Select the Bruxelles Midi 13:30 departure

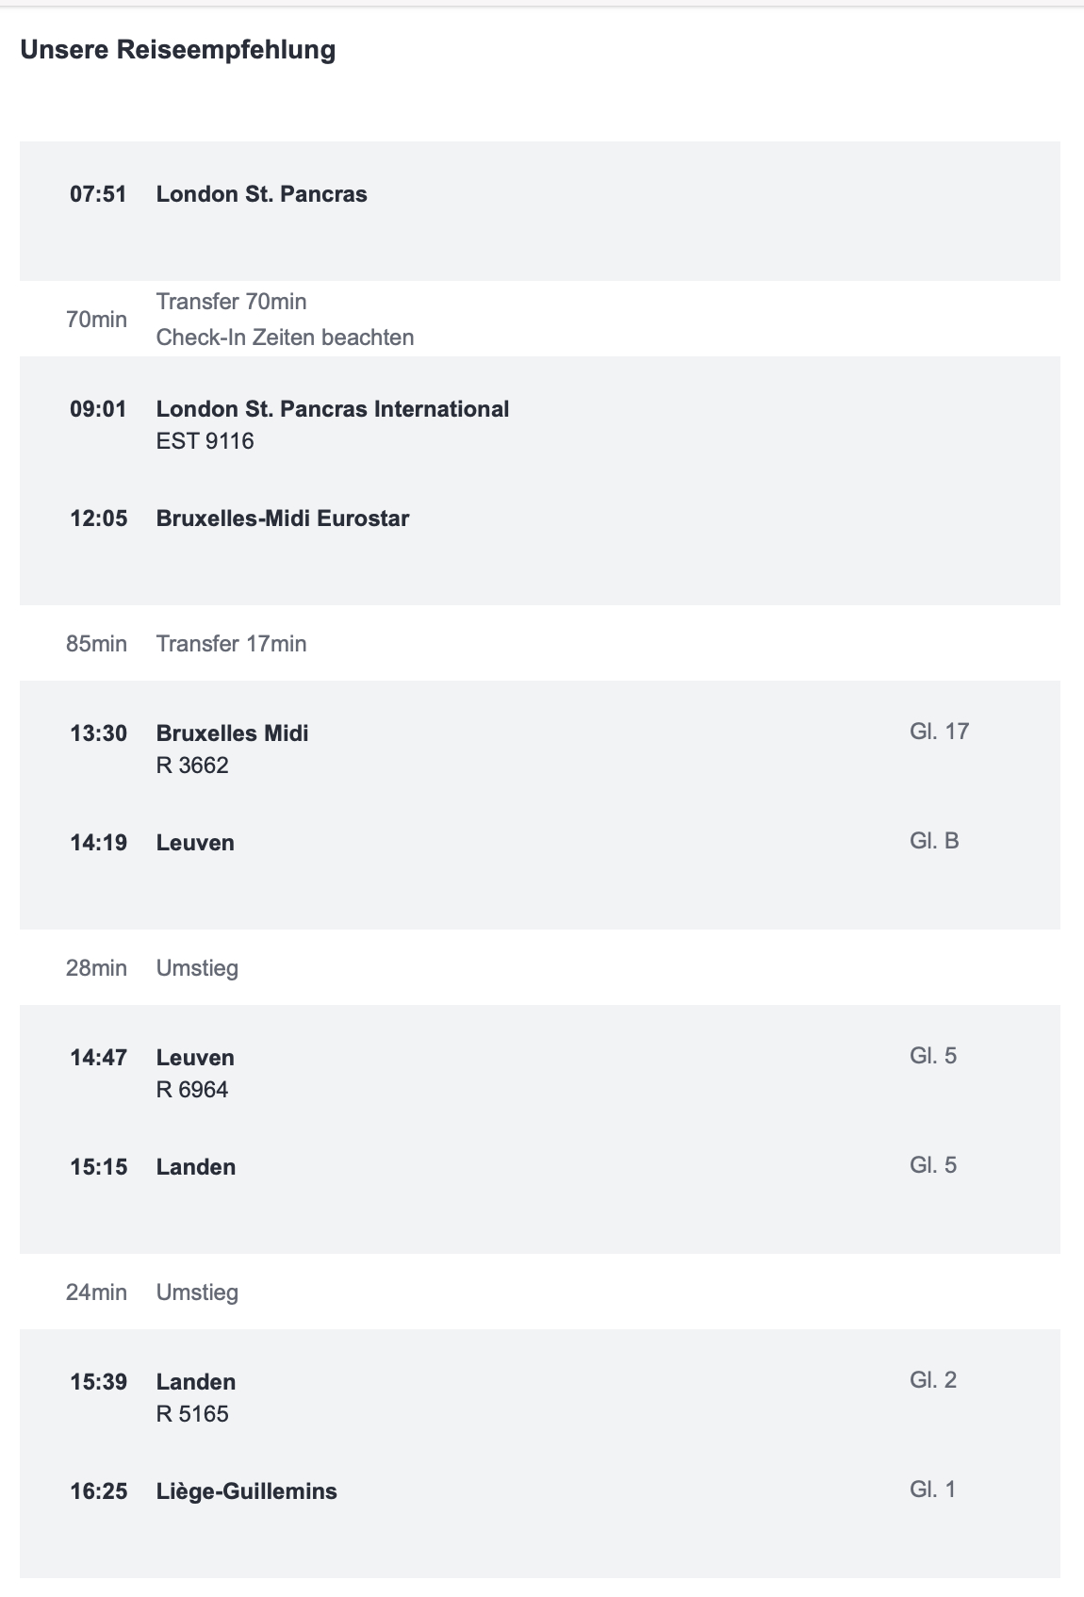pos(232,733)
